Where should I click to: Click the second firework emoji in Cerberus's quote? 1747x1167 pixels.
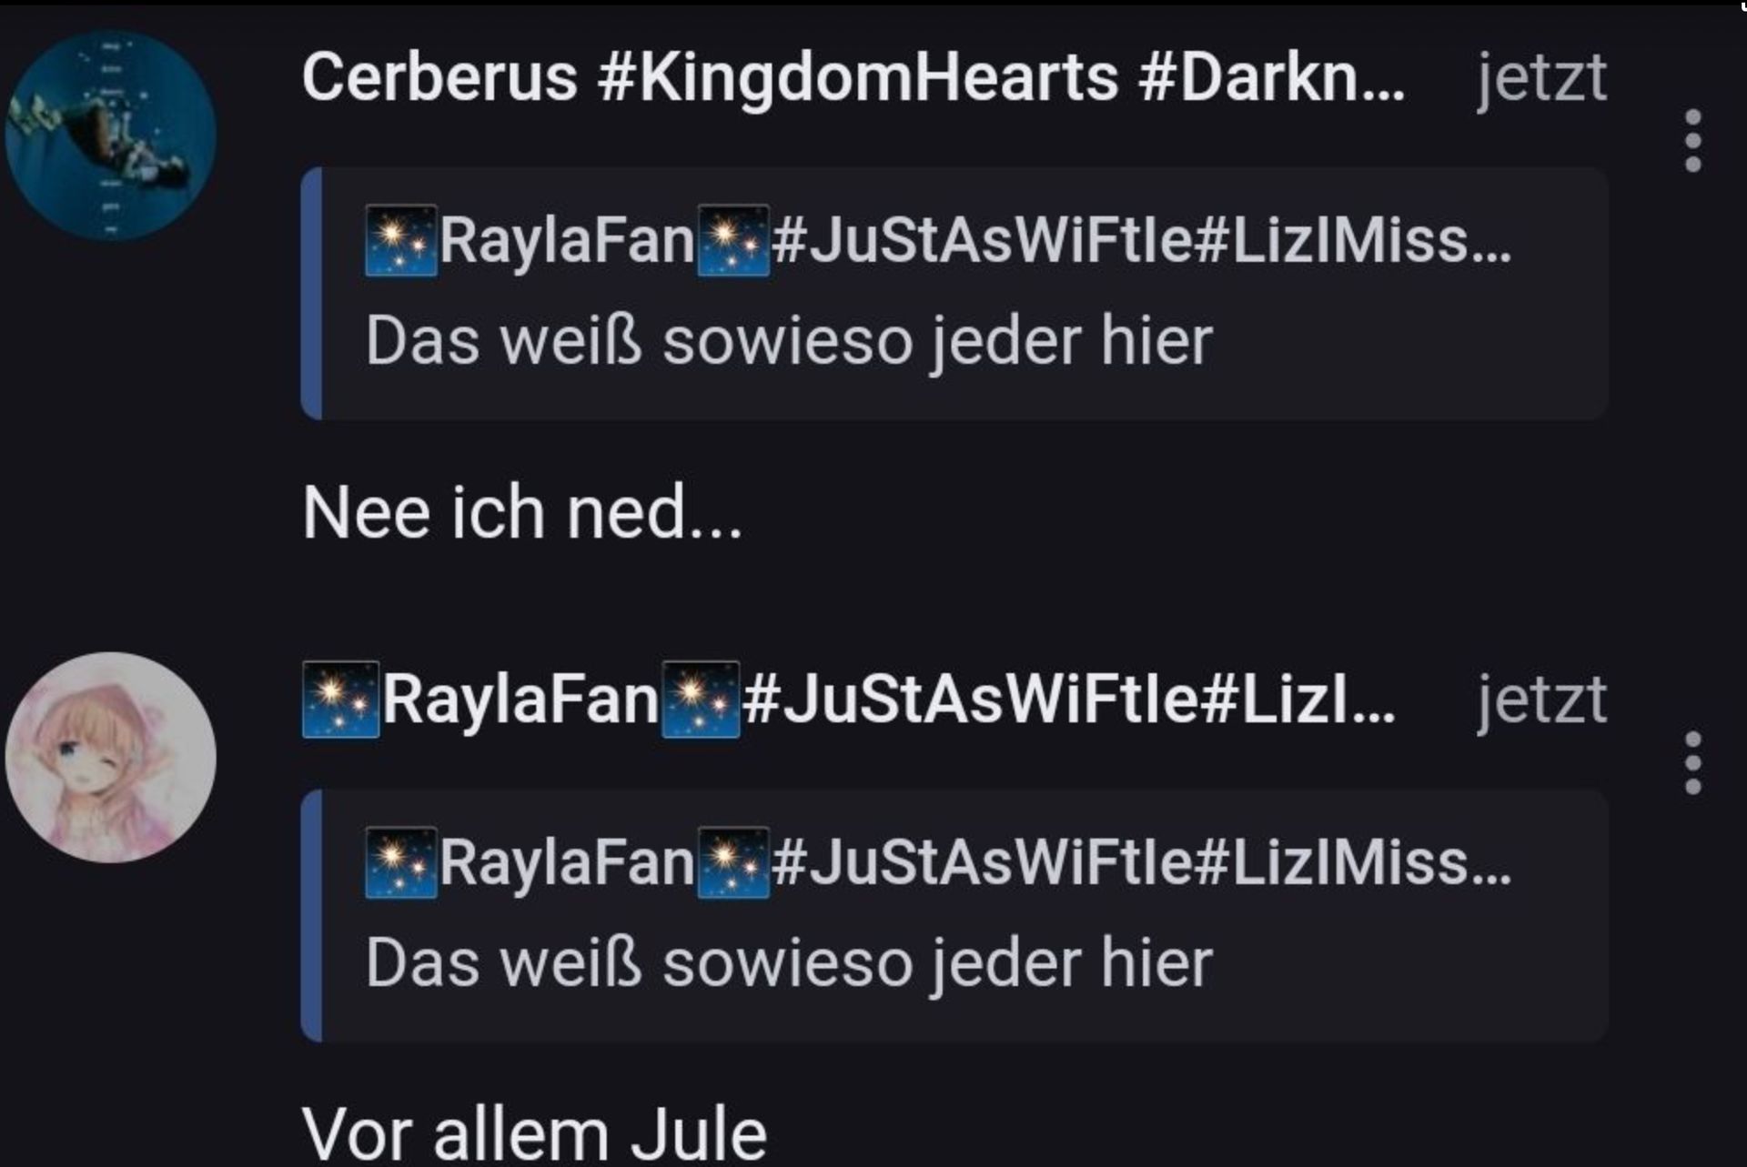click(733, 241)
